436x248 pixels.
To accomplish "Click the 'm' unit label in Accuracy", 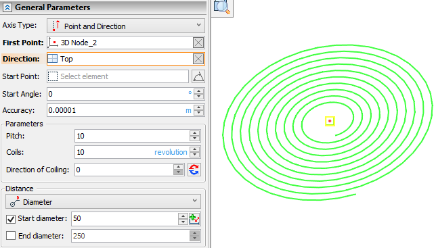I will 188,110.
